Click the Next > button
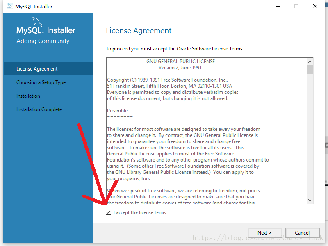This screenshot has width=328, height=246. pyautogui.click(x=264, y=233)
